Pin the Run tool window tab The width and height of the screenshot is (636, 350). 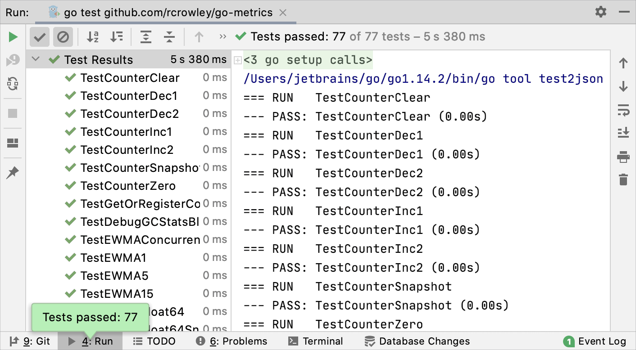click(x=12, y=171)
